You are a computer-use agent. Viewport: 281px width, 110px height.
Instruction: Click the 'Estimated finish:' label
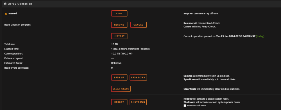tap(13, 63)
